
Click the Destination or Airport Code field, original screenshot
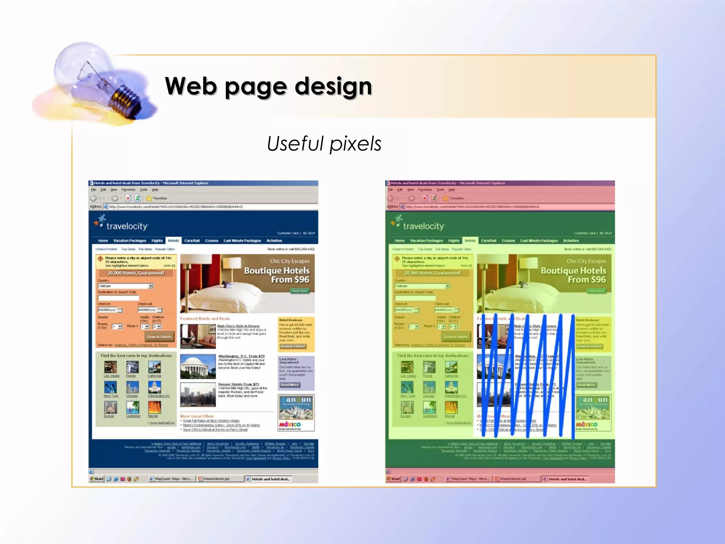(x=118, y=298)
